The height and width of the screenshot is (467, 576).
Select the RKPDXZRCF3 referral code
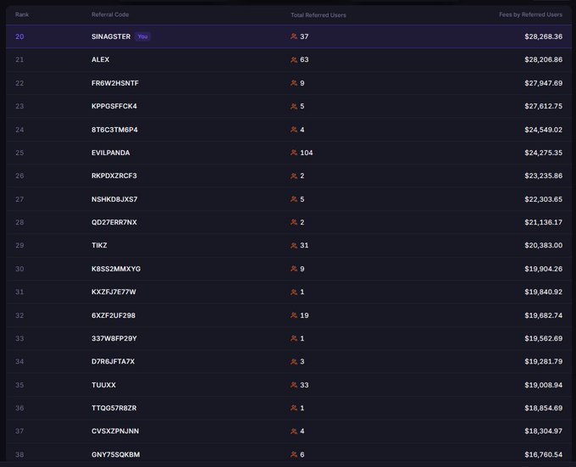pos(114,175)
